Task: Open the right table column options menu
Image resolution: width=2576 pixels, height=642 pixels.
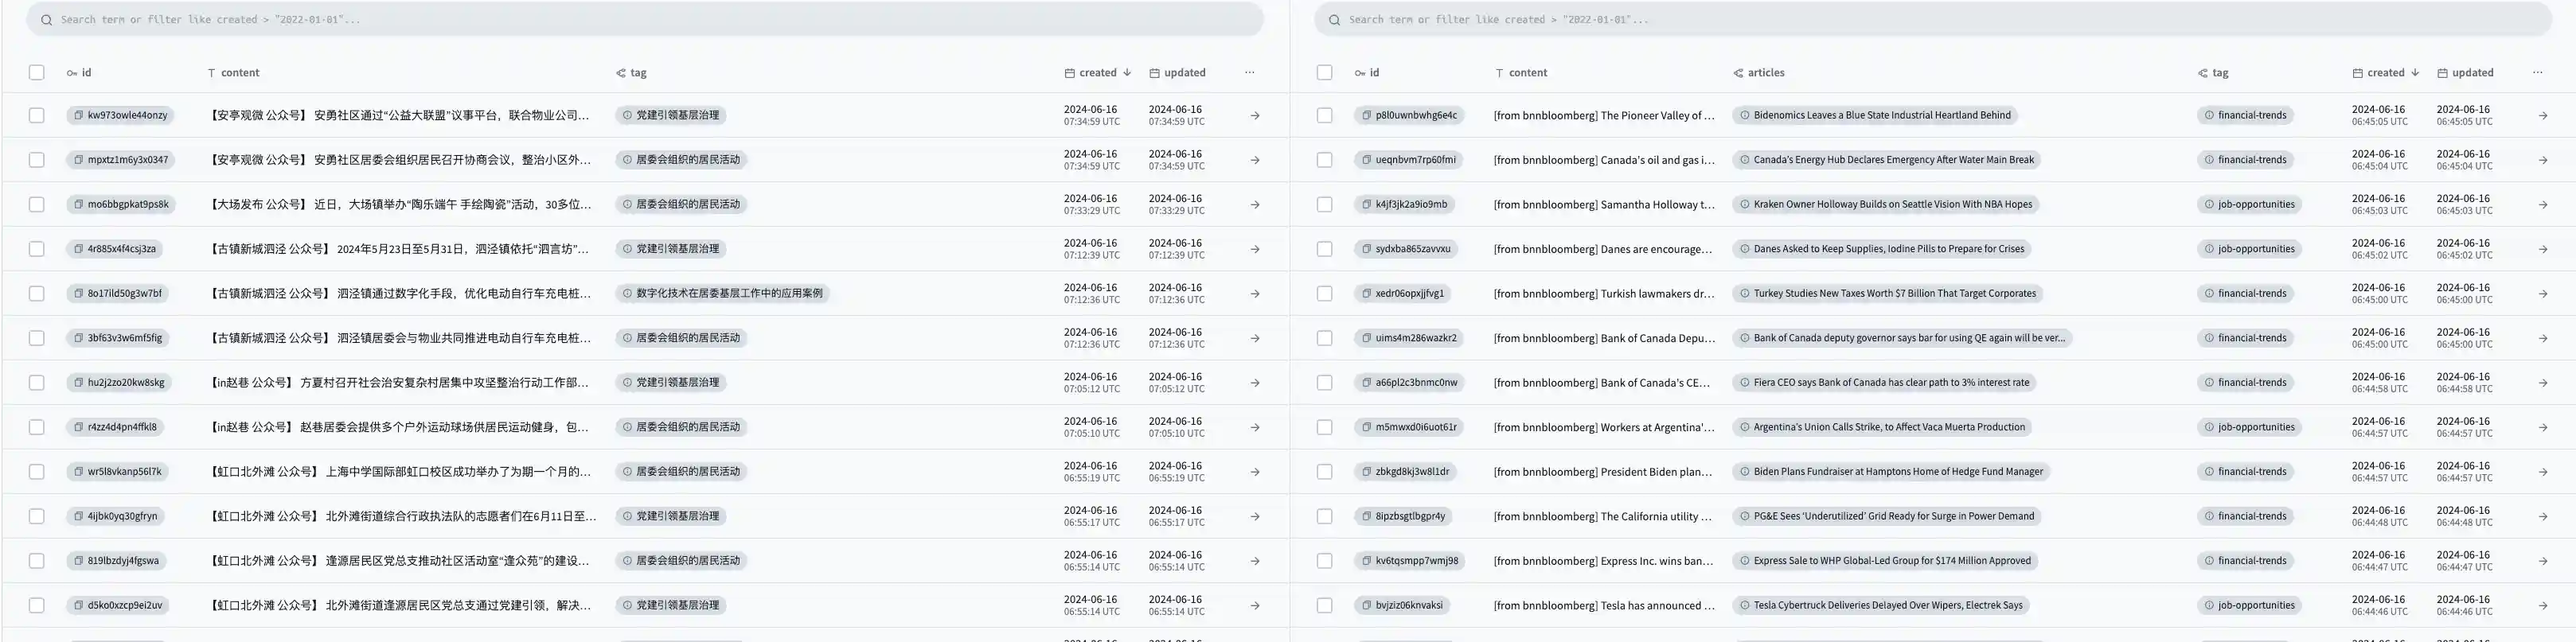Action: 2537,73
